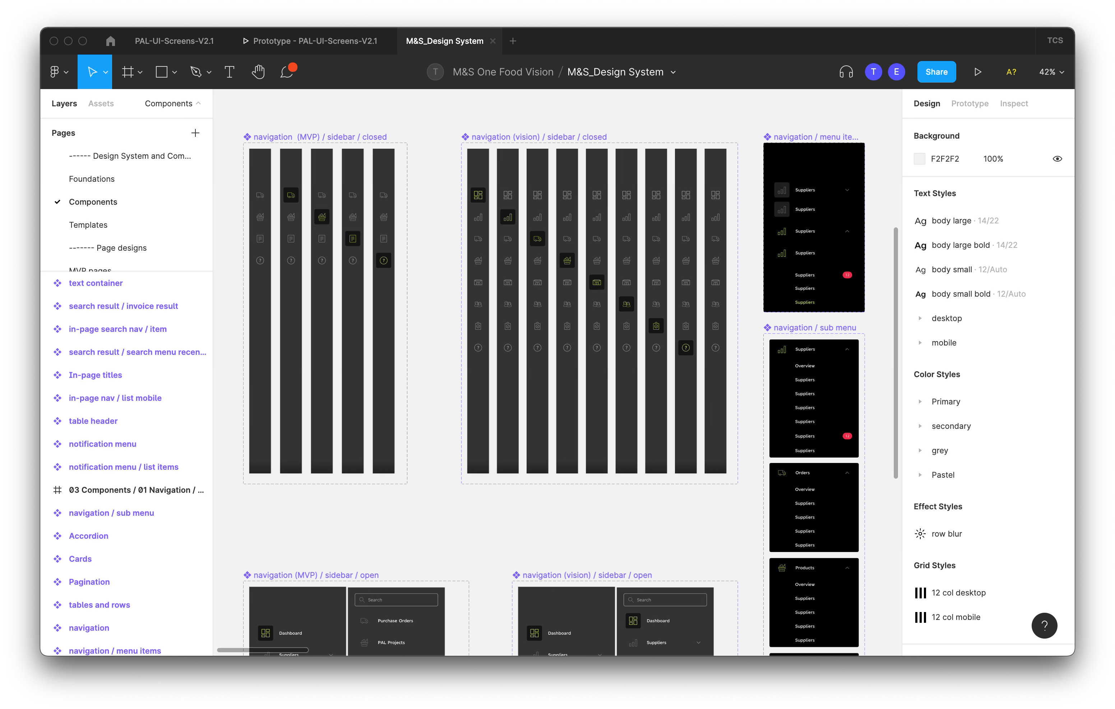Image resolution: width=1115 pixels, height=709 pixels.
Task: Select the Frame tool
Action: coord(127,72)
